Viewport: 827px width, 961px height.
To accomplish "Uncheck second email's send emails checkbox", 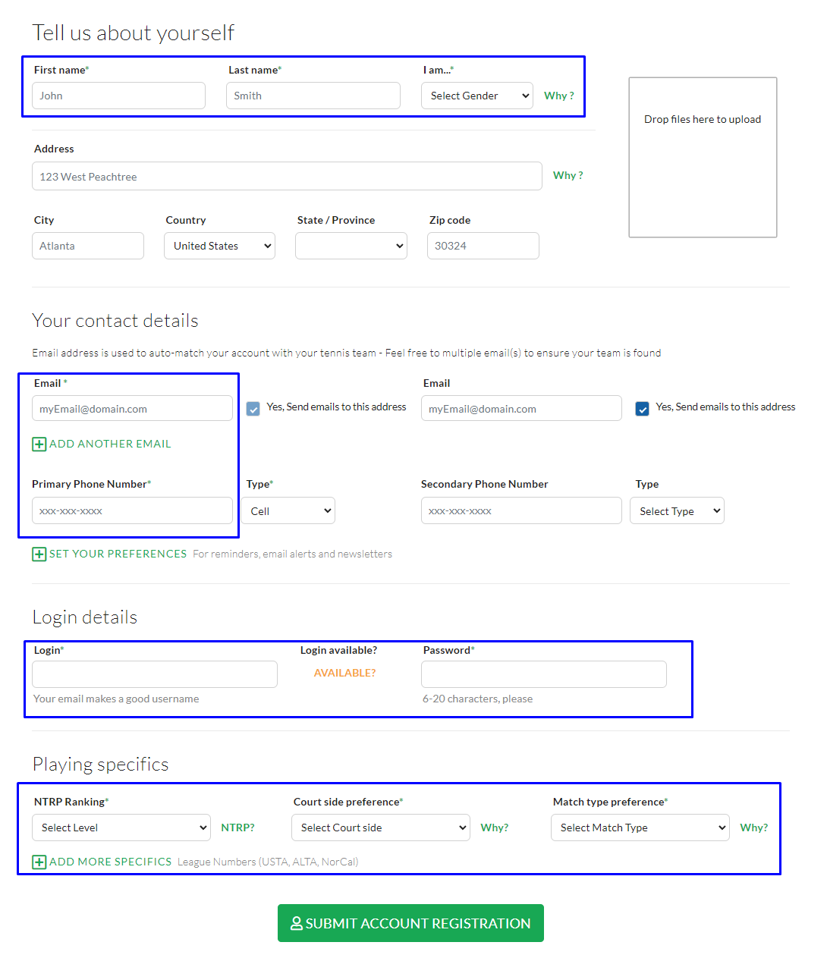I will 643,409.
